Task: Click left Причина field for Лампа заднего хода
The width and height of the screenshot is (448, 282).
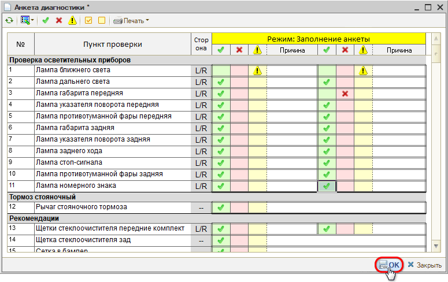Action: click(x=292, y=151)
